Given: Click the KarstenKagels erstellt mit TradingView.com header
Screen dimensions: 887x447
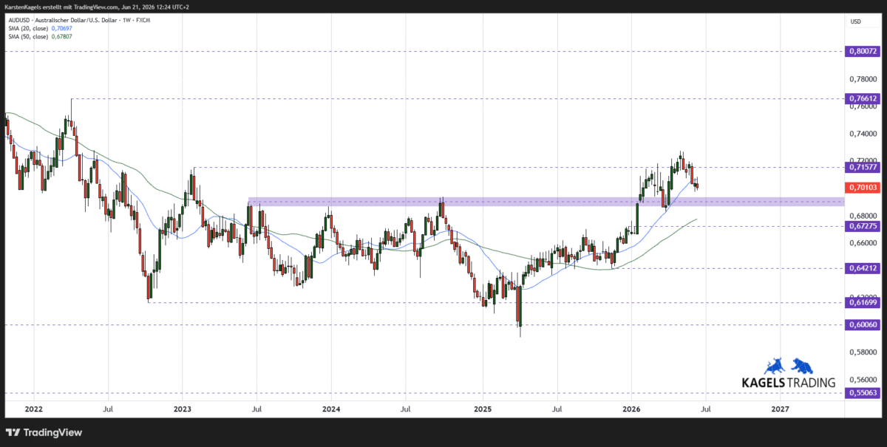Looking at the screenshot, I should (96, 7).
